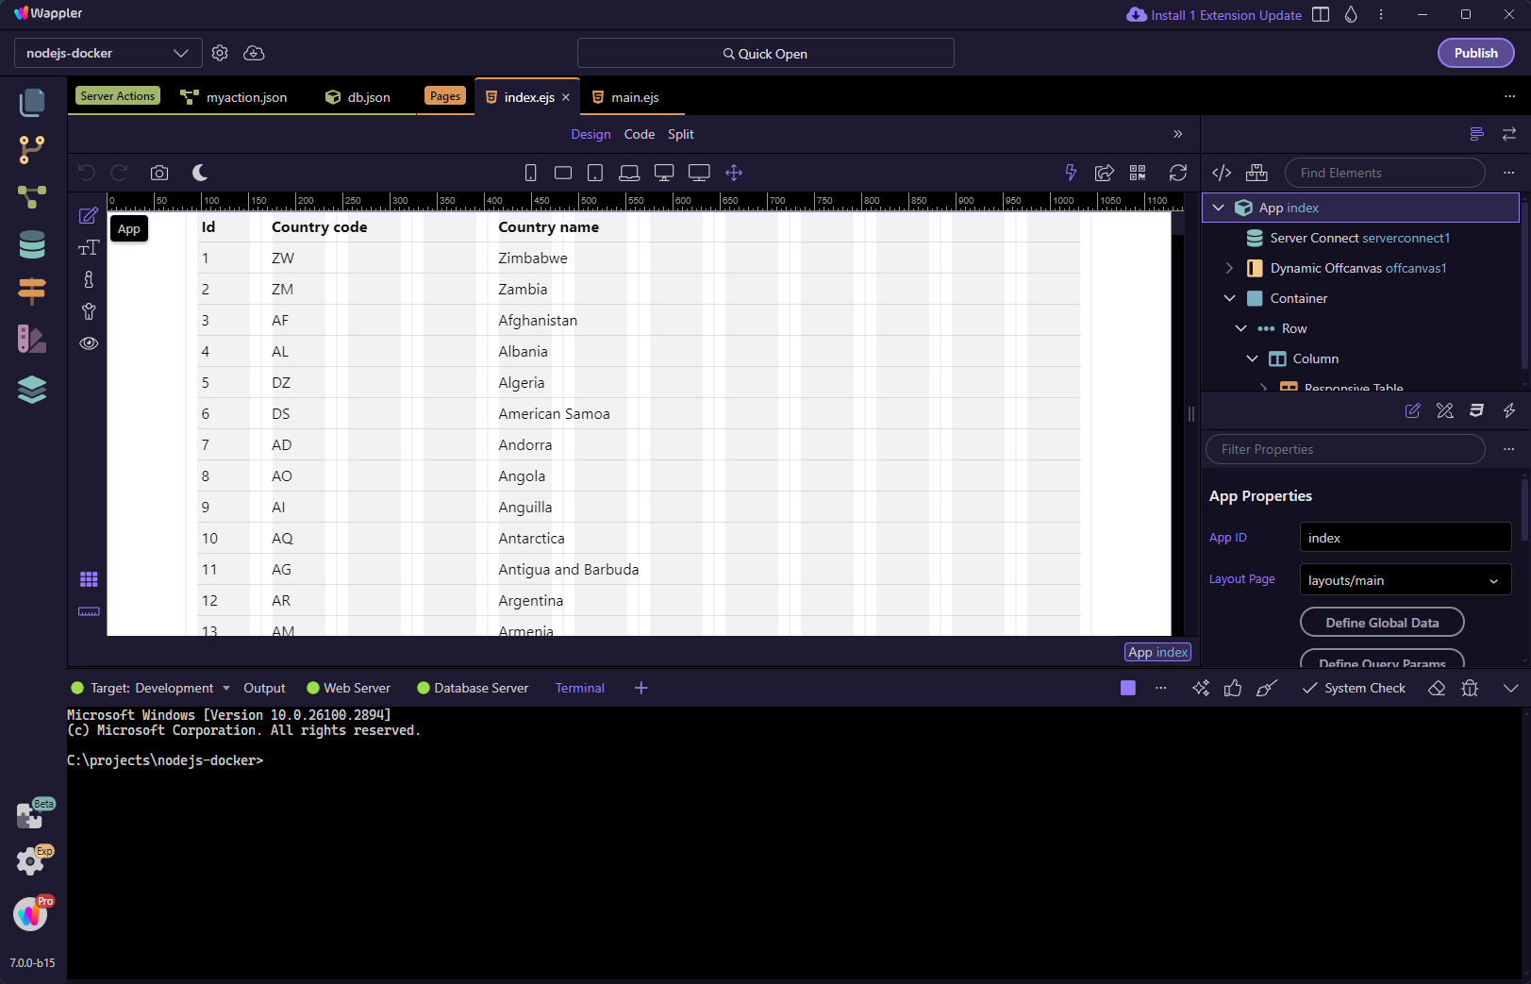Toggle the split layout panel icon in title bar

(1321, 14)
